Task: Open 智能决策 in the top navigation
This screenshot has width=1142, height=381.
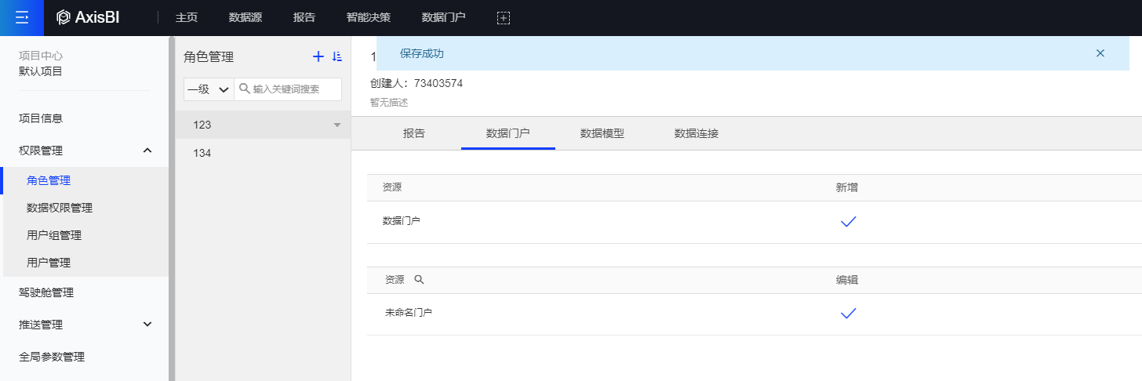Action: (x=369, y=17)
